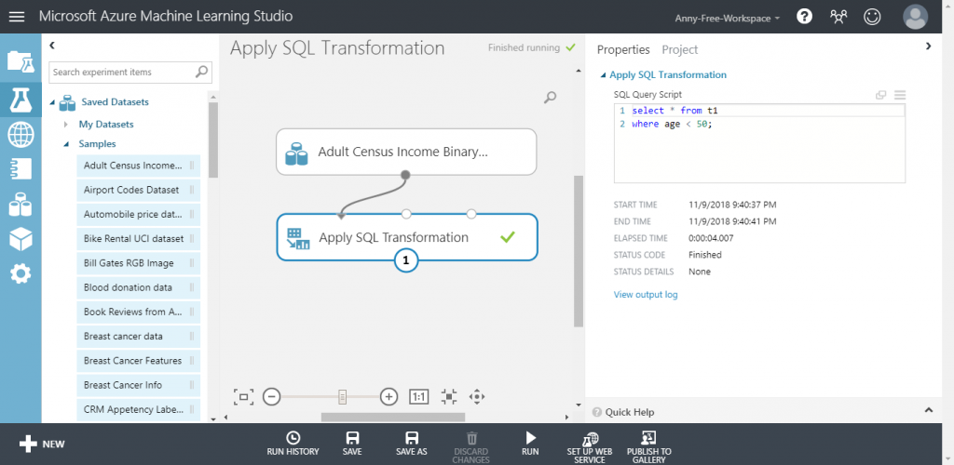Open the Datasets cylinders sidebar icon
954x465 pixels.
20,204
